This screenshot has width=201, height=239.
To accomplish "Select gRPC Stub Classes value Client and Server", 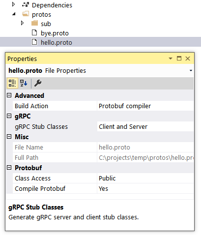I will coord(145,126).
